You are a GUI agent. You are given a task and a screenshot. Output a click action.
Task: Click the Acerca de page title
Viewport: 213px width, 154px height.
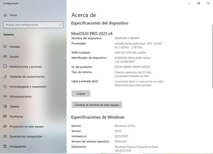[84, 15]
